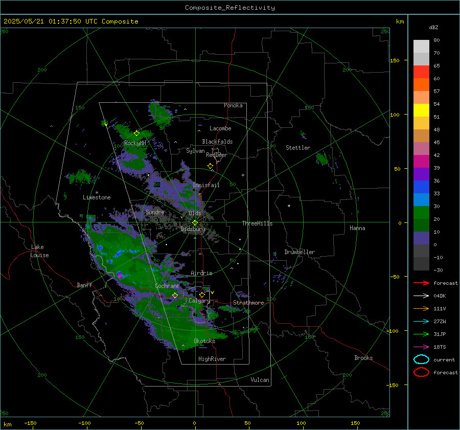
Task: Click the Vulcan town label
Action: click(260, 380)
